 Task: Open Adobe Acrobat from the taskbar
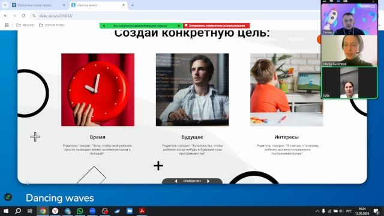pyautogui.click(x=142, y=211)
